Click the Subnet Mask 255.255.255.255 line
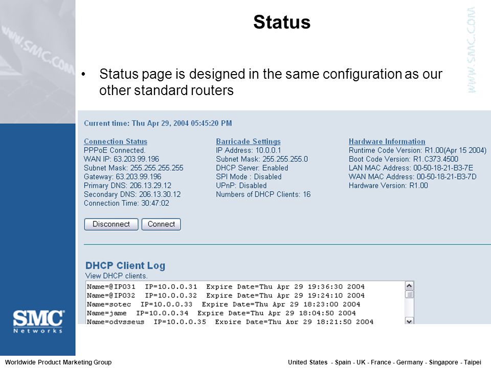This screenshot has height=368, width=491. click(133, 168)
